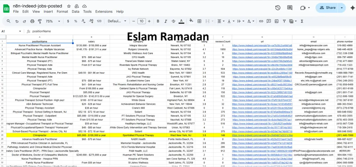
Task: Select the info@jagpt.com cell in row 14
Action: [313, 93]
